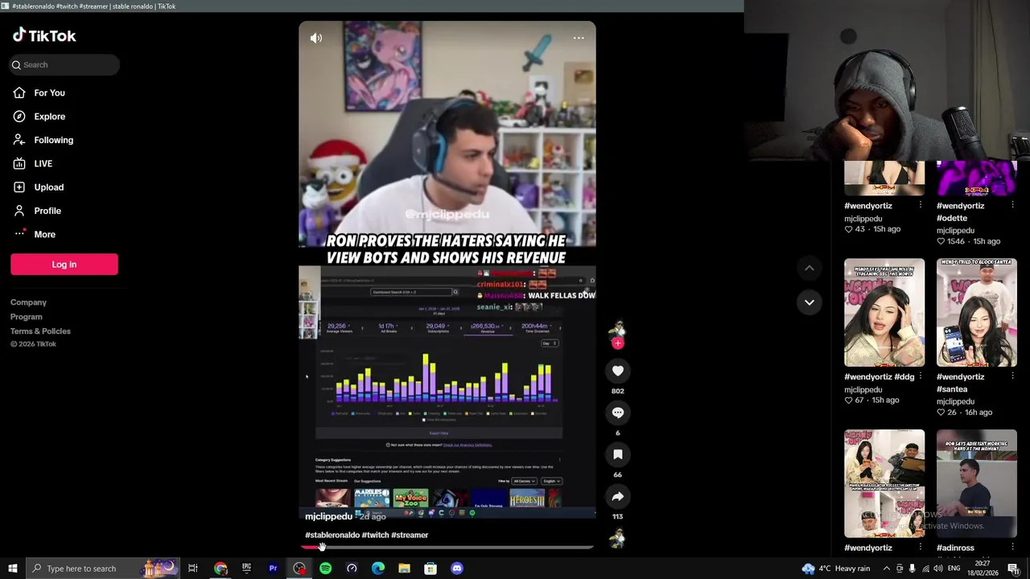The width and height of the screenshot is (1030, 579).
Task: Open the network Wi-Fi tray icon
Action: (925, 569)
